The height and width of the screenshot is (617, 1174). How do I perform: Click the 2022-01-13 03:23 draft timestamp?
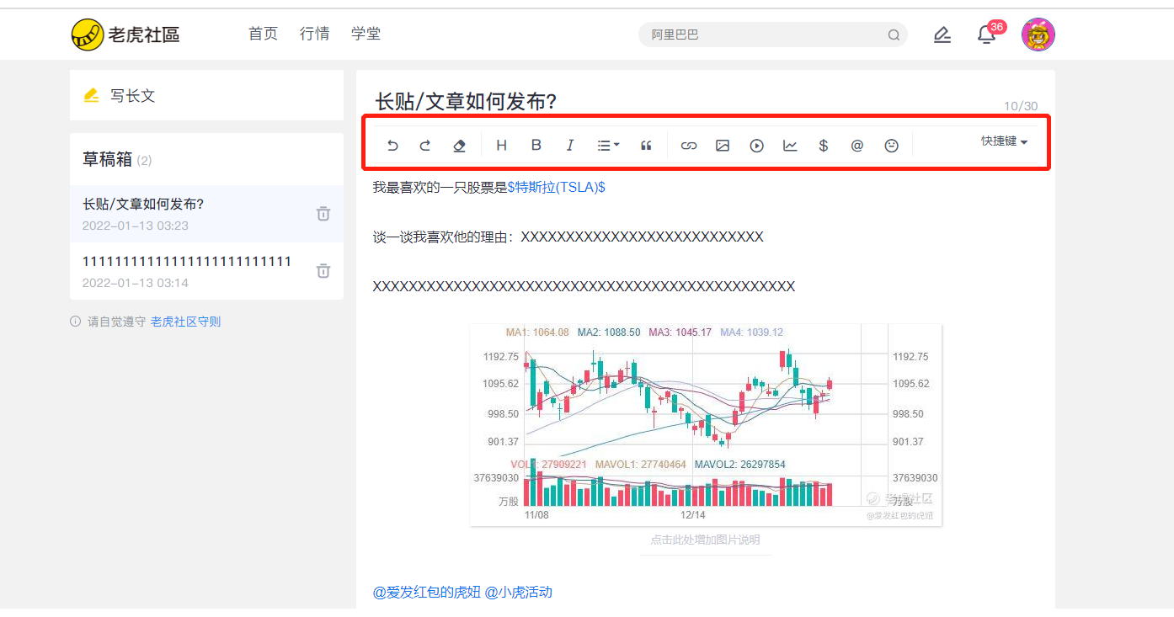click(136, 226)
